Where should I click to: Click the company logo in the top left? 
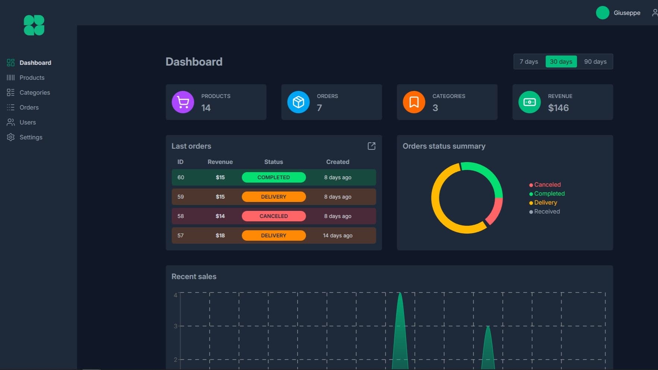(34, 25)
